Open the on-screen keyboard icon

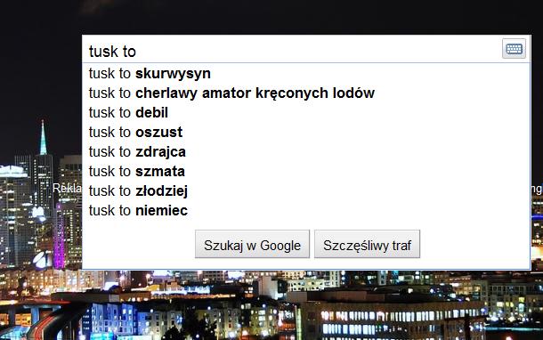(x=514, y=49)
